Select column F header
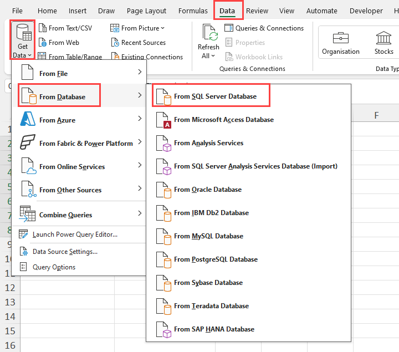The image size is (399, 352). (x=376, y=115)
